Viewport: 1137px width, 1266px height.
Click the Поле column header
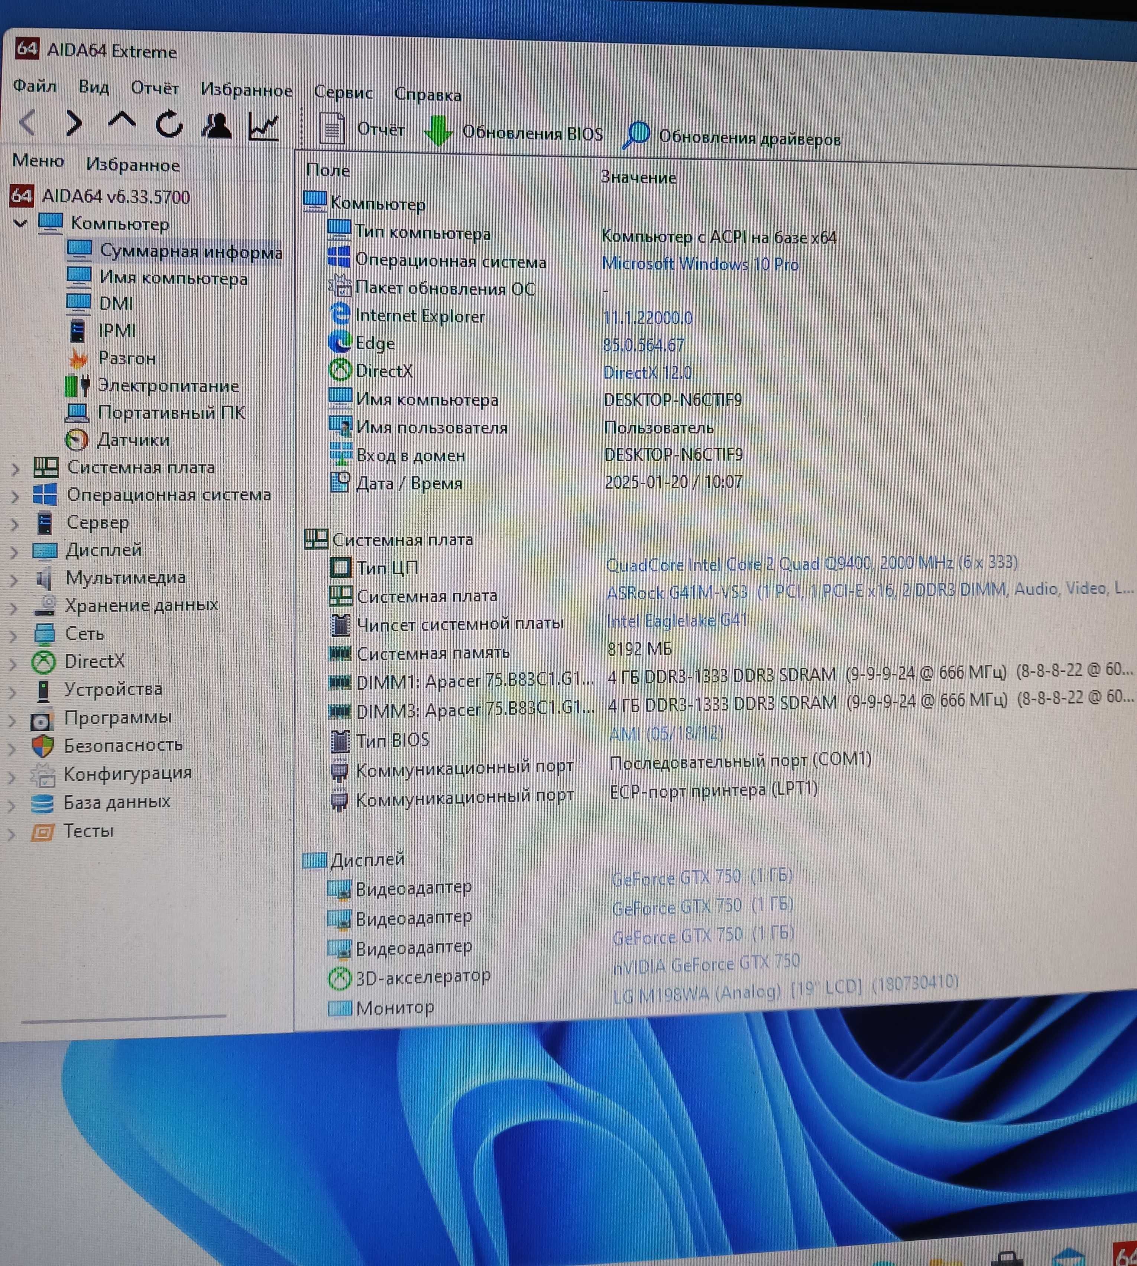(328, 171)
